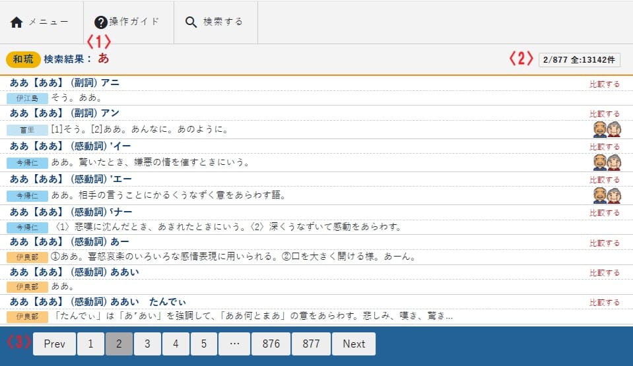This screenshot has width=633, height=366.
Task: Click the ellipsis pagination button
Action: coord(234,344)
